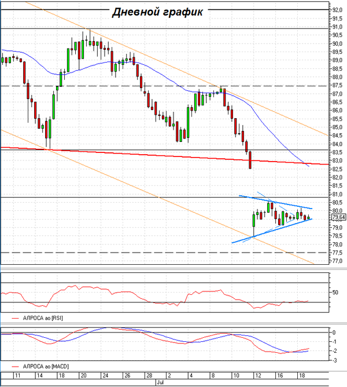The image size is (347, 387).
Task: Click the date label 20 on time axis
Action: point(83,375)
